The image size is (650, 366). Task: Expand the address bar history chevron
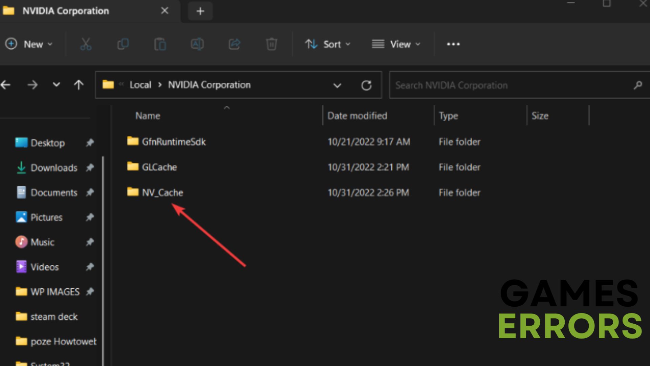click(337, 85)
